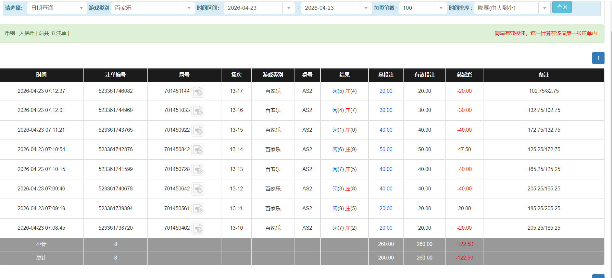Click the 查询 search button
This screenshot has width=612, height=278.
(x=562, y=7)
